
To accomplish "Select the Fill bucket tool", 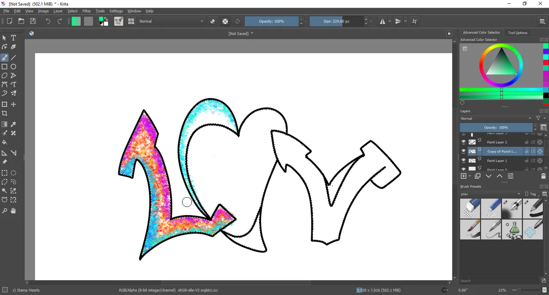I will click(x=4, y=142).
